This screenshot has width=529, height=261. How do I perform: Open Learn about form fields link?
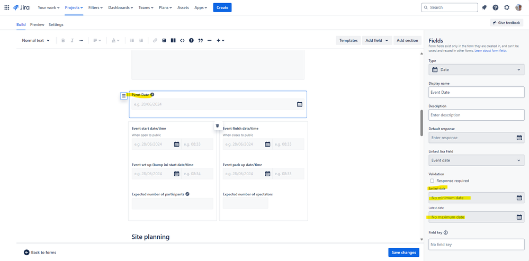coord(490,51)
